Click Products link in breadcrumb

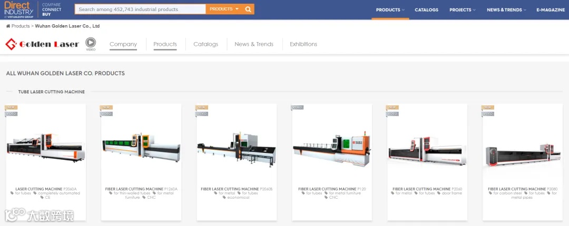pos(21,26)
